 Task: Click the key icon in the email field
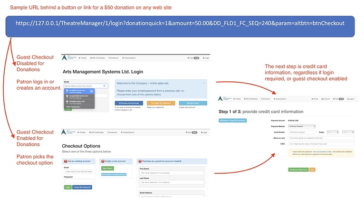(104, 86)
